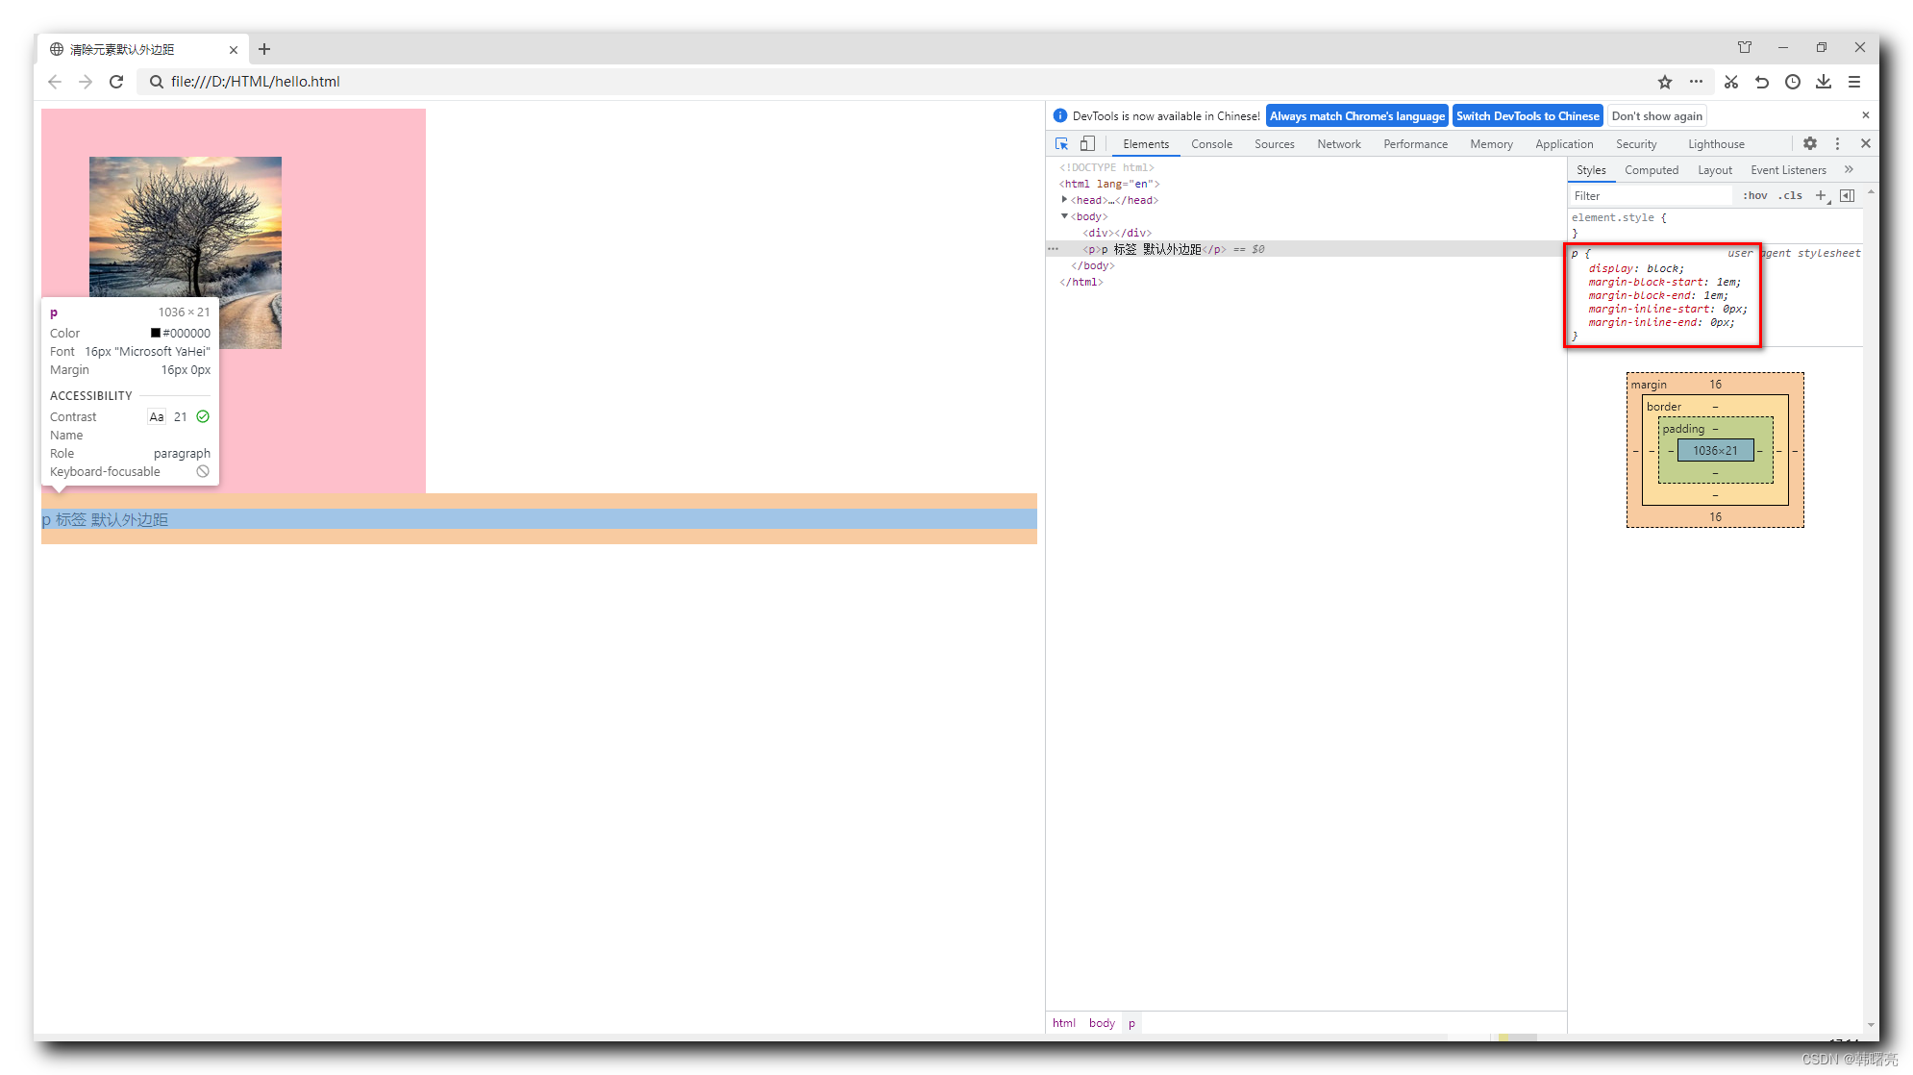This screenshot has width=1913, height=1075.
Task: Click the computed styles sidebar icon
Action: click(1847, 195)
